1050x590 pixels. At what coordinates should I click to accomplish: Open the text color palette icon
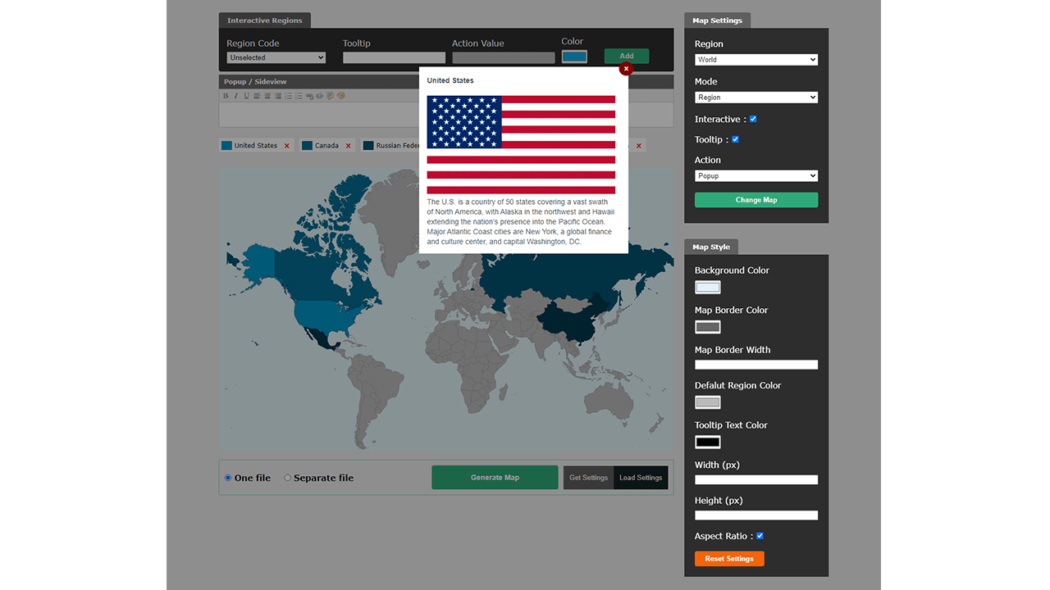pos(340,96)
